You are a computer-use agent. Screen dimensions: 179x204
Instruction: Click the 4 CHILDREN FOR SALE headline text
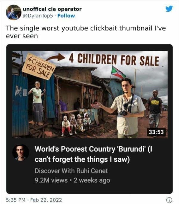tap(114, 60)
